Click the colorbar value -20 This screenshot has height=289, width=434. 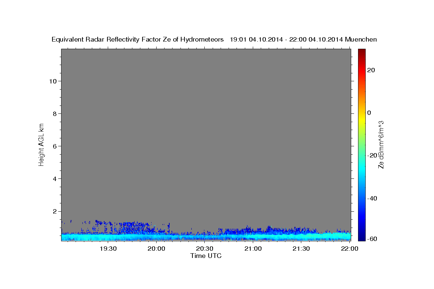point(371,155)
